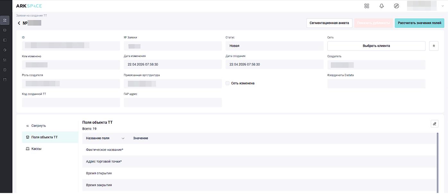Open the apps grid icon in header
This screenshot has width=448, height=194.
367,6
